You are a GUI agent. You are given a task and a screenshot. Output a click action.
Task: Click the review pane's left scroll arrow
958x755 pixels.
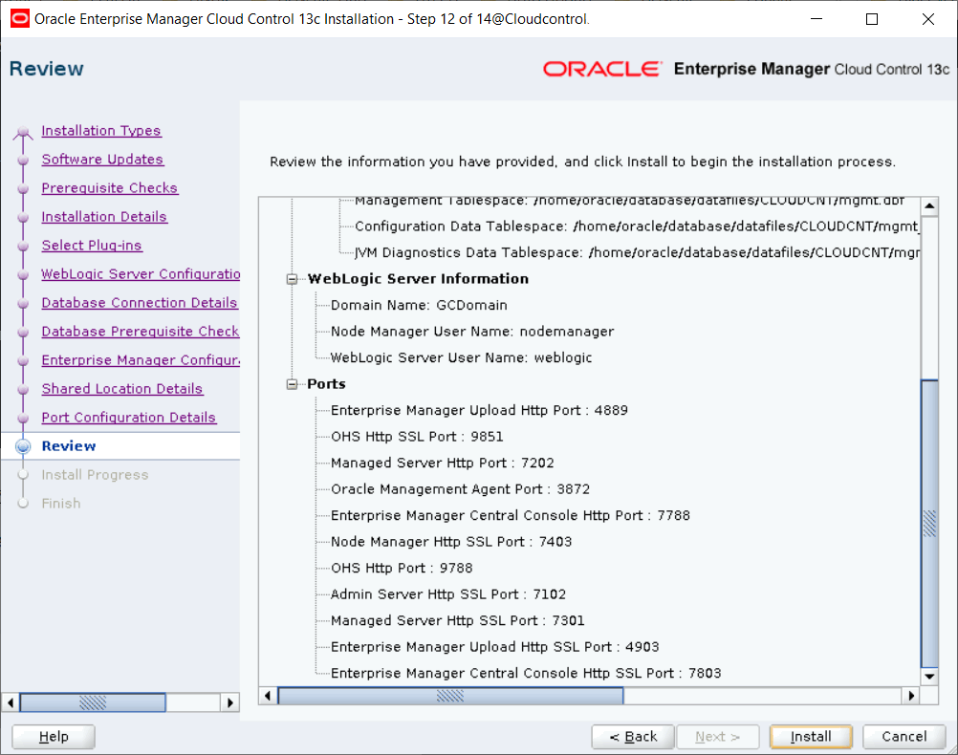(x=268, y=696)
